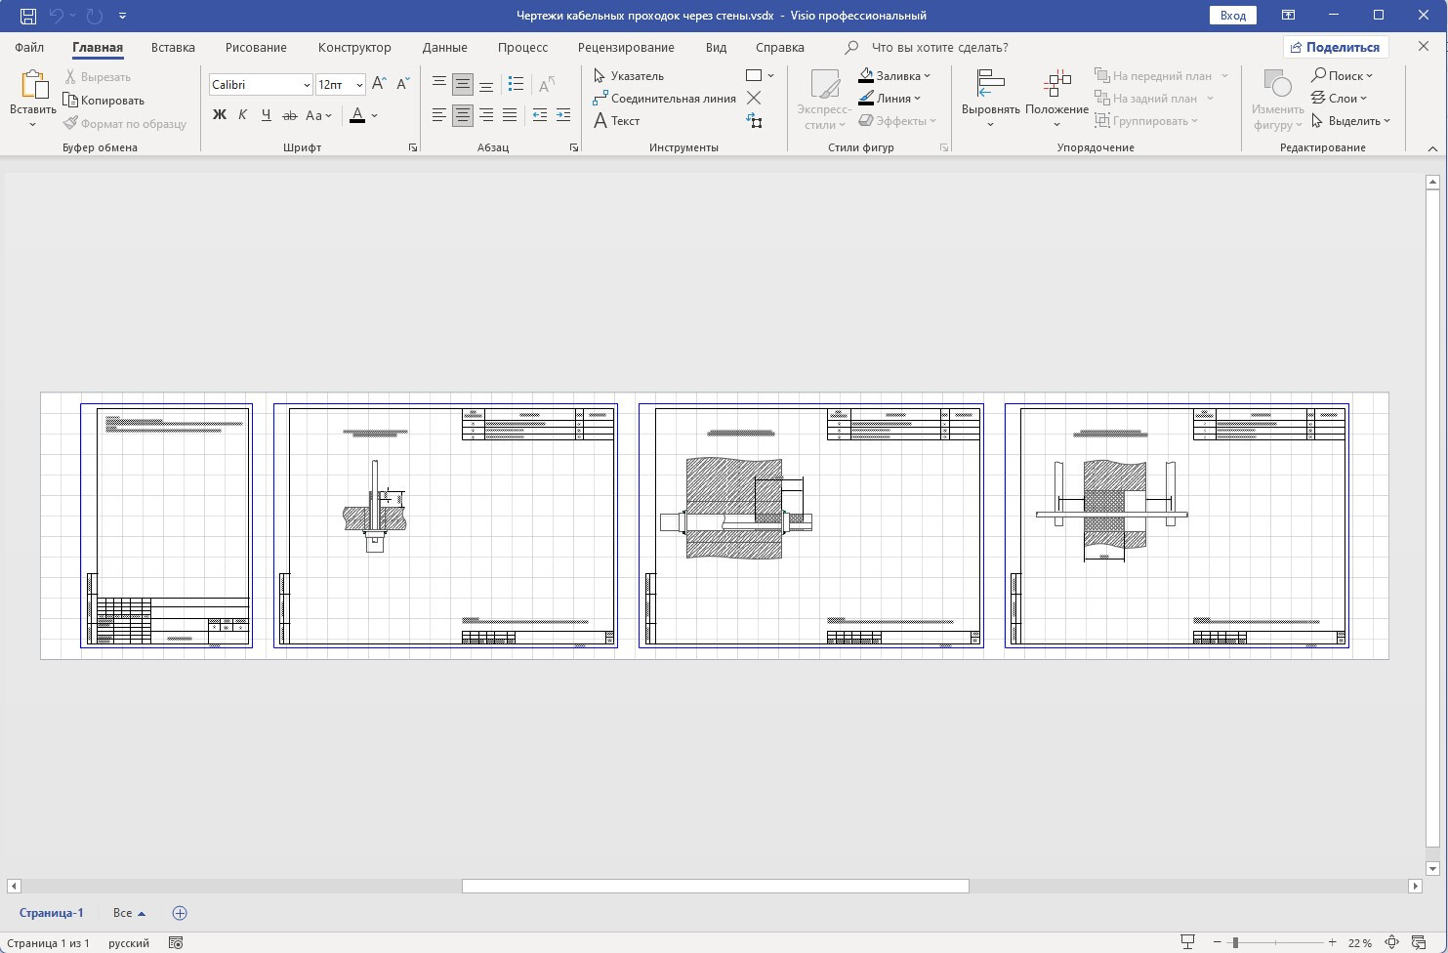The height and width of the screenshot is (953, 1448).
Task: Click the fit page to window icon
Action: [1392, 942]
